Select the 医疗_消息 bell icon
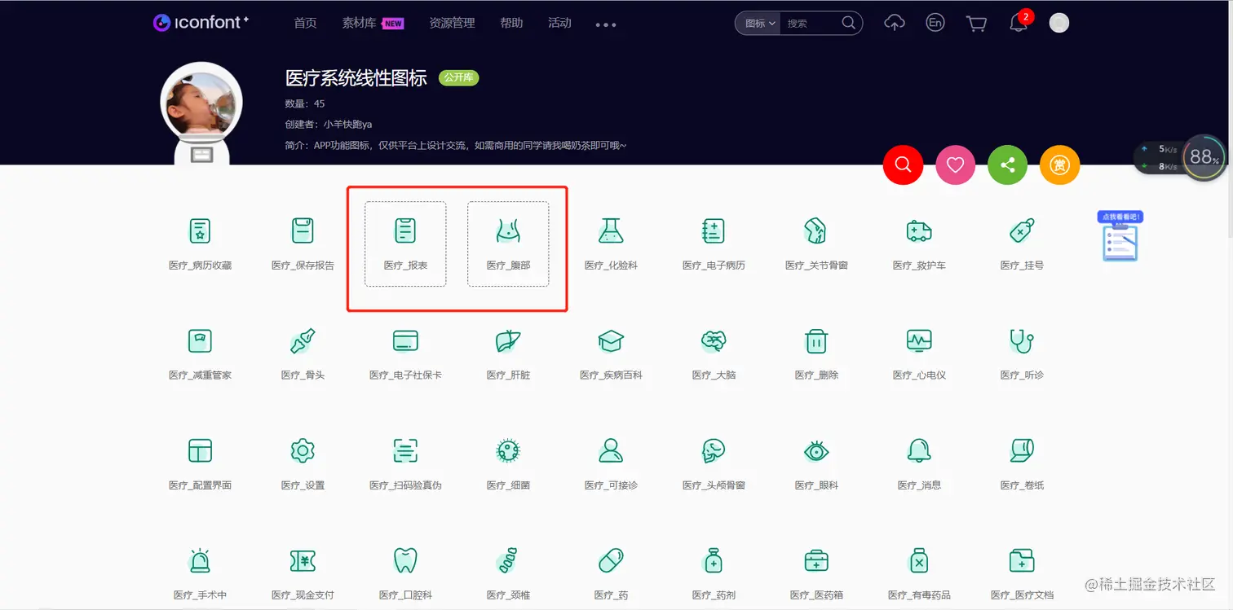1233x610 pixels. [919, 451]
